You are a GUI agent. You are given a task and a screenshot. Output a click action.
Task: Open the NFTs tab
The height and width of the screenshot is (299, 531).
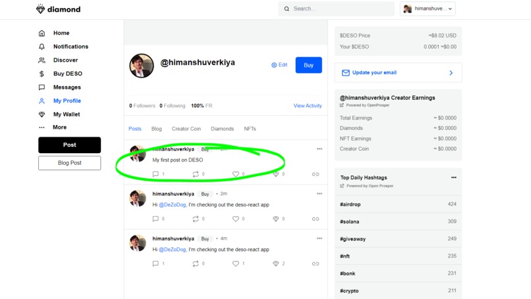250,129
